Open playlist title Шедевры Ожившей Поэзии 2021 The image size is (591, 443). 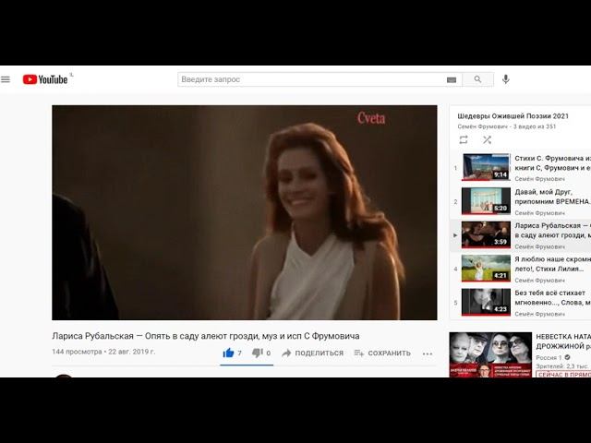[513, 116]
